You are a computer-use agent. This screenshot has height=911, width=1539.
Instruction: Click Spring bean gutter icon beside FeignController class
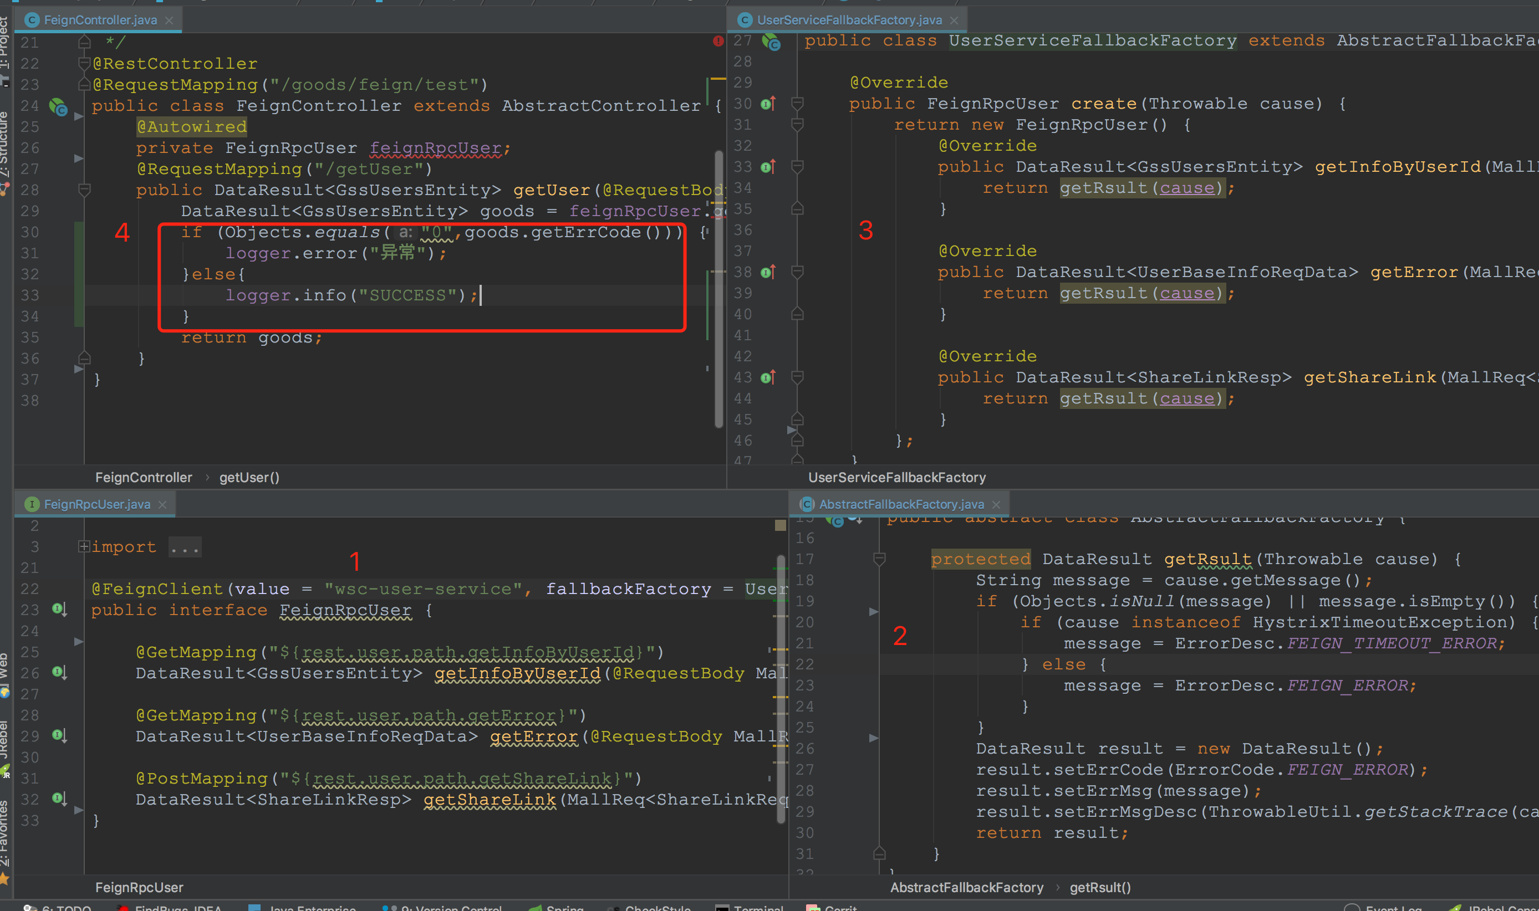(x=58, y=107)
